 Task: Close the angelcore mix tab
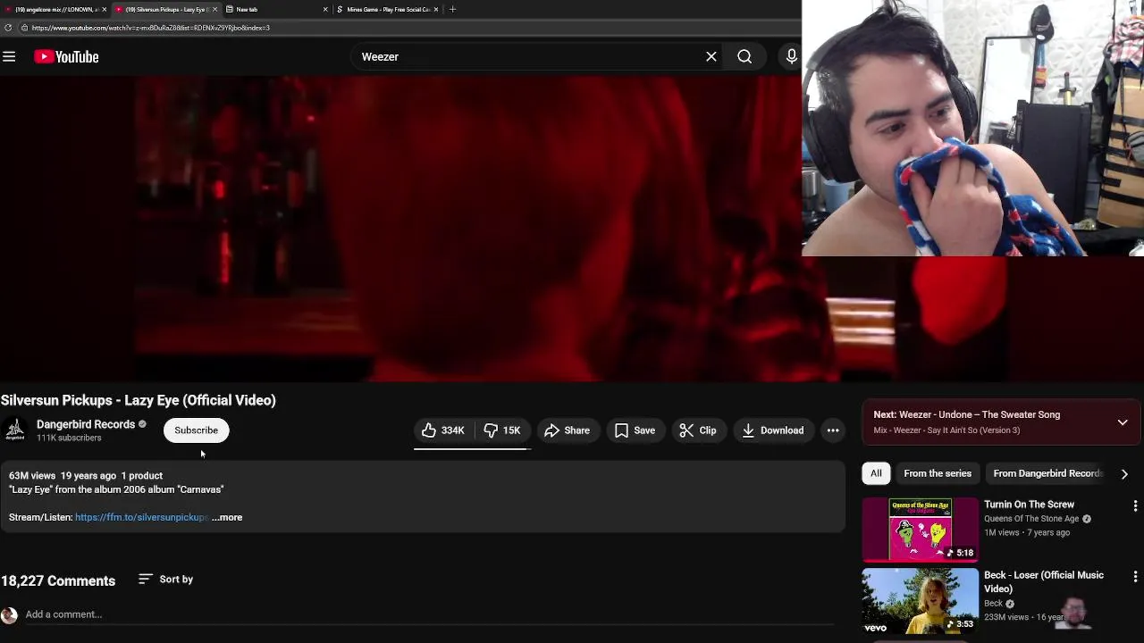pyautogui.click(x=105, y=9)
